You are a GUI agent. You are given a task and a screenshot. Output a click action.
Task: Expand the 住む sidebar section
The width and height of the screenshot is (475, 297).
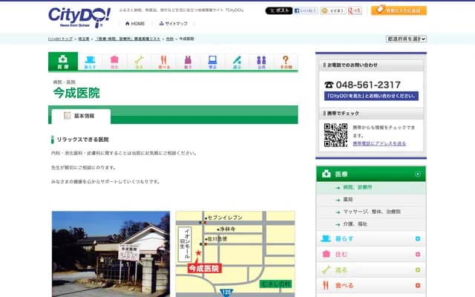point(418,254)
